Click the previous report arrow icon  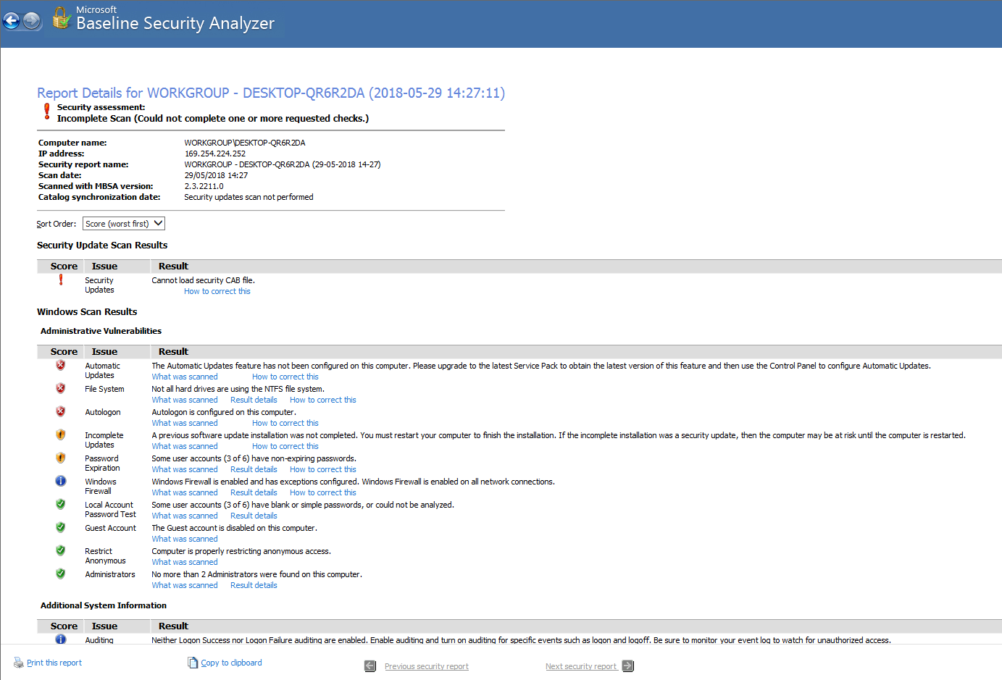coord(370,666)
